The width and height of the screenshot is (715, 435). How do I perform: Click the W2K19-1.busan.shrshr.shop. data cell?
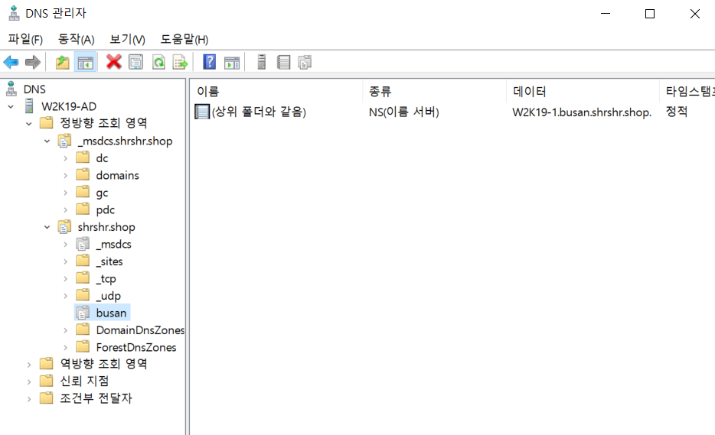582,112
